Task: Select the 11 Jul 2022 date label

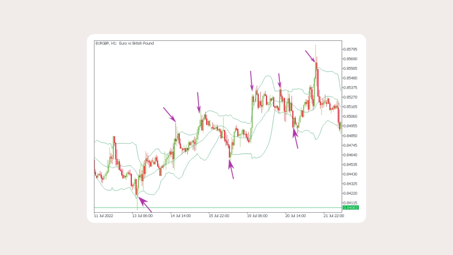Action: (x=103, y=216)
